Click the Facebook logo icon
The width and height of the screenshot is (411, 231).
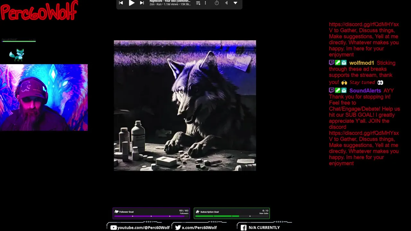[x=243, y=227]
